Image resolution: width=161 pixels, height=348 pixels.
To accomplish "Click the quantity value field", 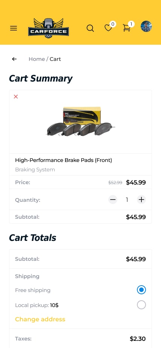I will 127,200.
